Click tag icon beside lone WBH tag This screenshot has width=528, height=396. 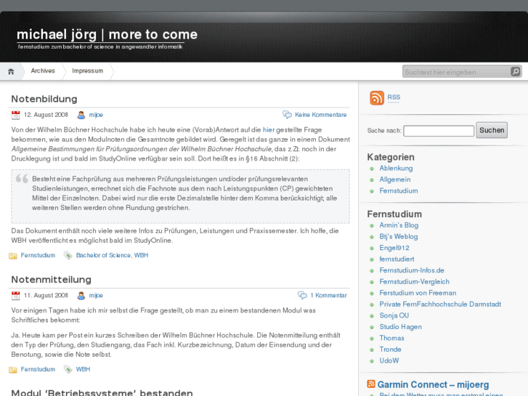click(x=68, y=369)
